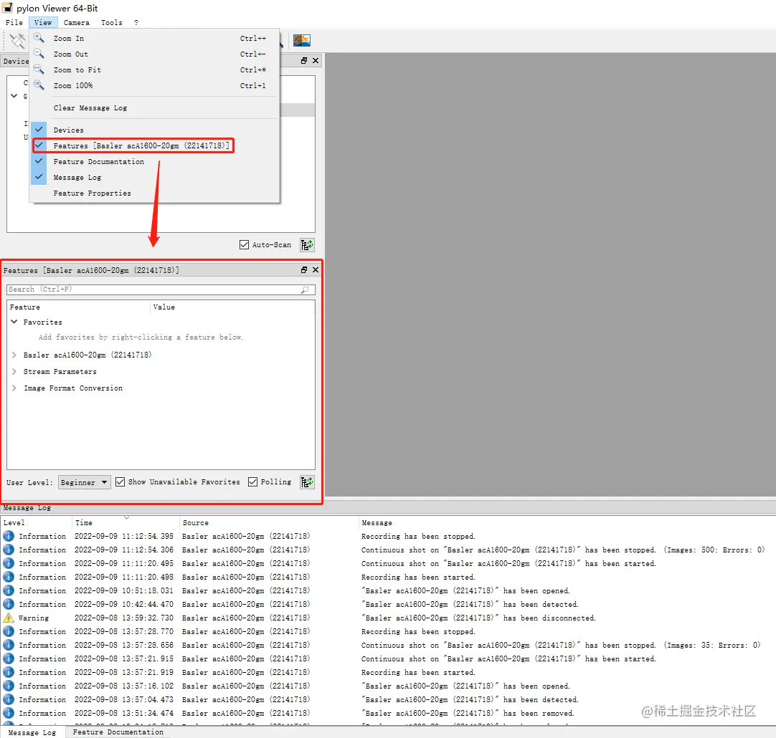
Task: Disable the Auto-Scan checkbox
Action: pyautogui.click(x=244, y=244)
